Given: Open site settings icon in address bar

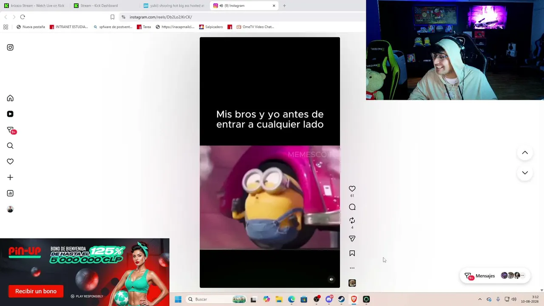Looking at the screenshot, I should [x=123, y=17].
